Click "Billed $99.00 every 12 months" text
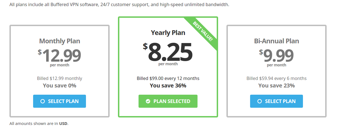 click(168, 78)
